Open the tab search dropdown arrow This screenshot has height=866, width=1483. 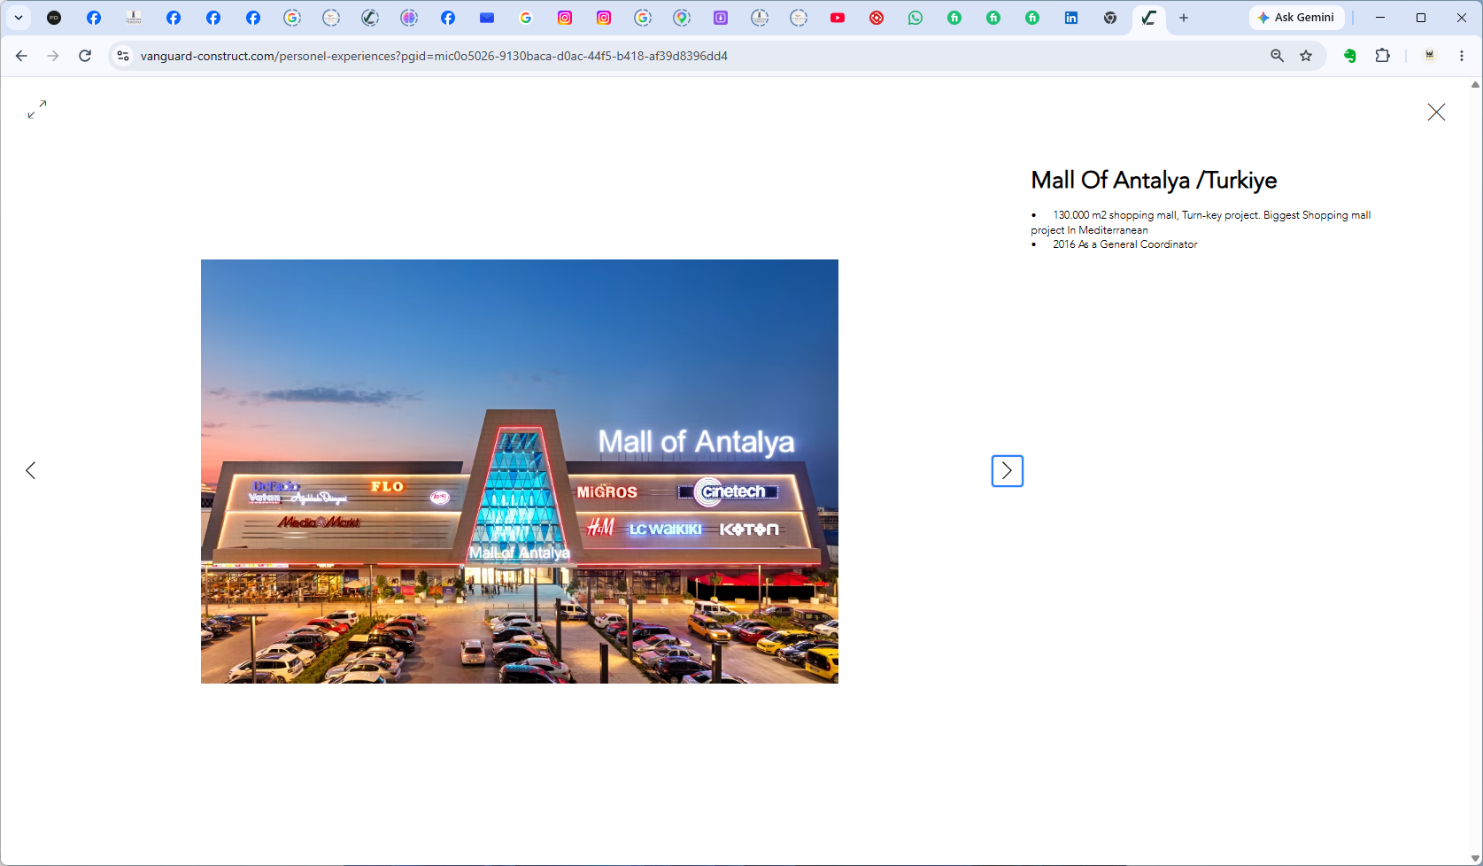tap(18, 18)
